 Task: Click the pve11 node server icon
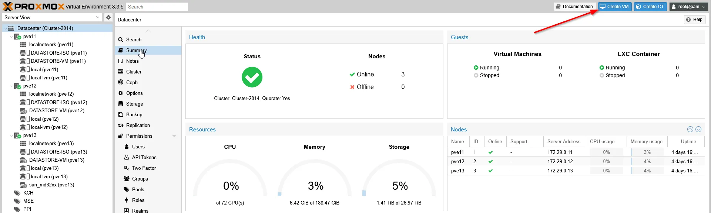pyautogui.click(x=17, y=37)
